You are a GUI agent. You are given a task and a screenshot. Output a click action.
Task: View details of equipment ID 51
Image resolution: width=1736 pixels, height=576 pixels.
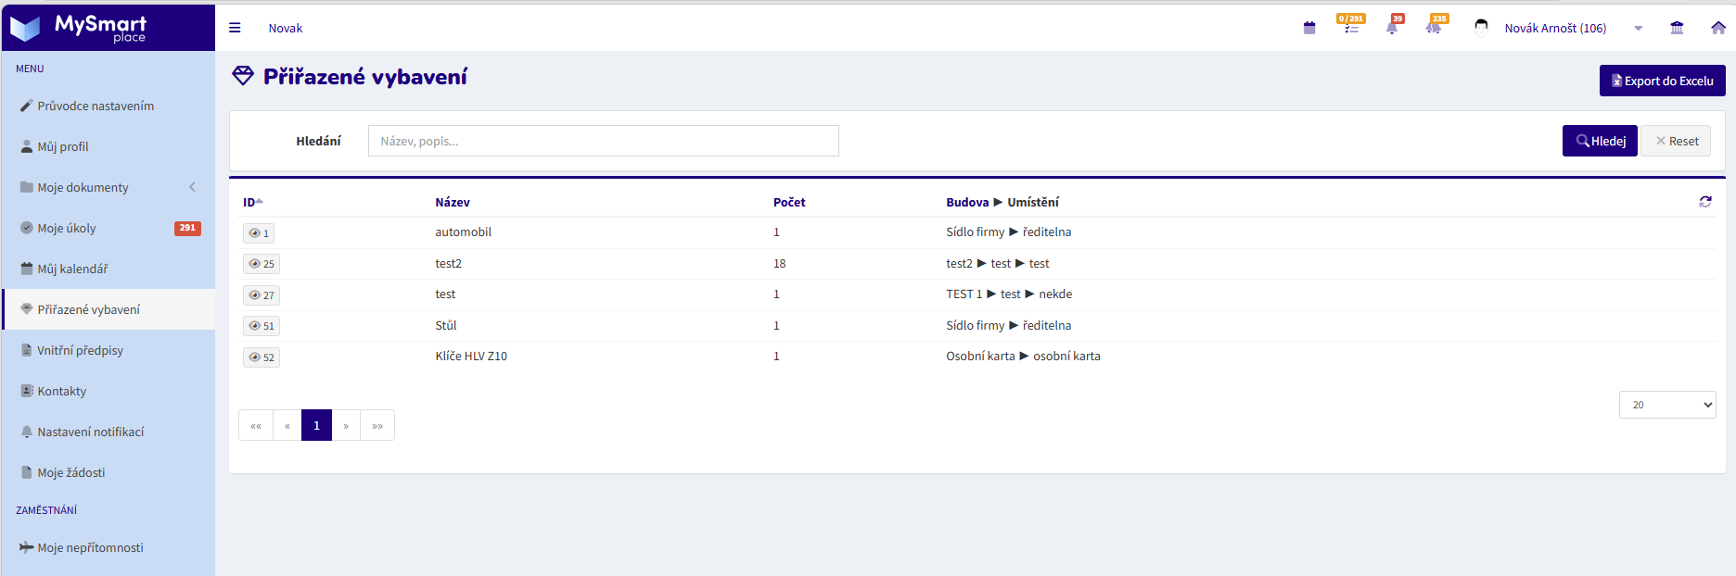pyautogui.click(x=262, y=326)
